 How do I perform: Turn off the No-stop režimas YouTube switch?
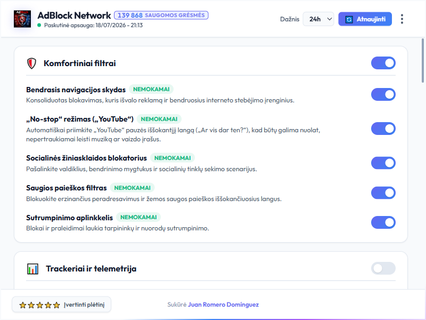[x=383, y=129]
